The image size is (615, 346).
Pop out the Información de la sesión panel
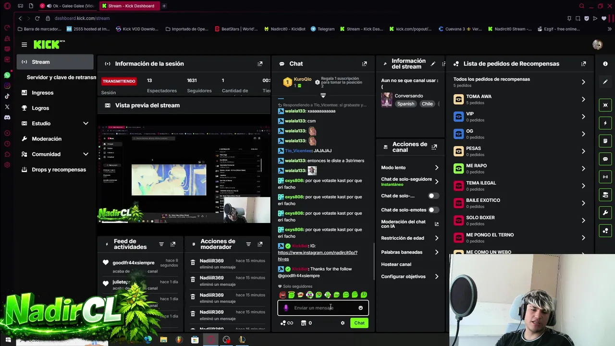tap(260, 63)
